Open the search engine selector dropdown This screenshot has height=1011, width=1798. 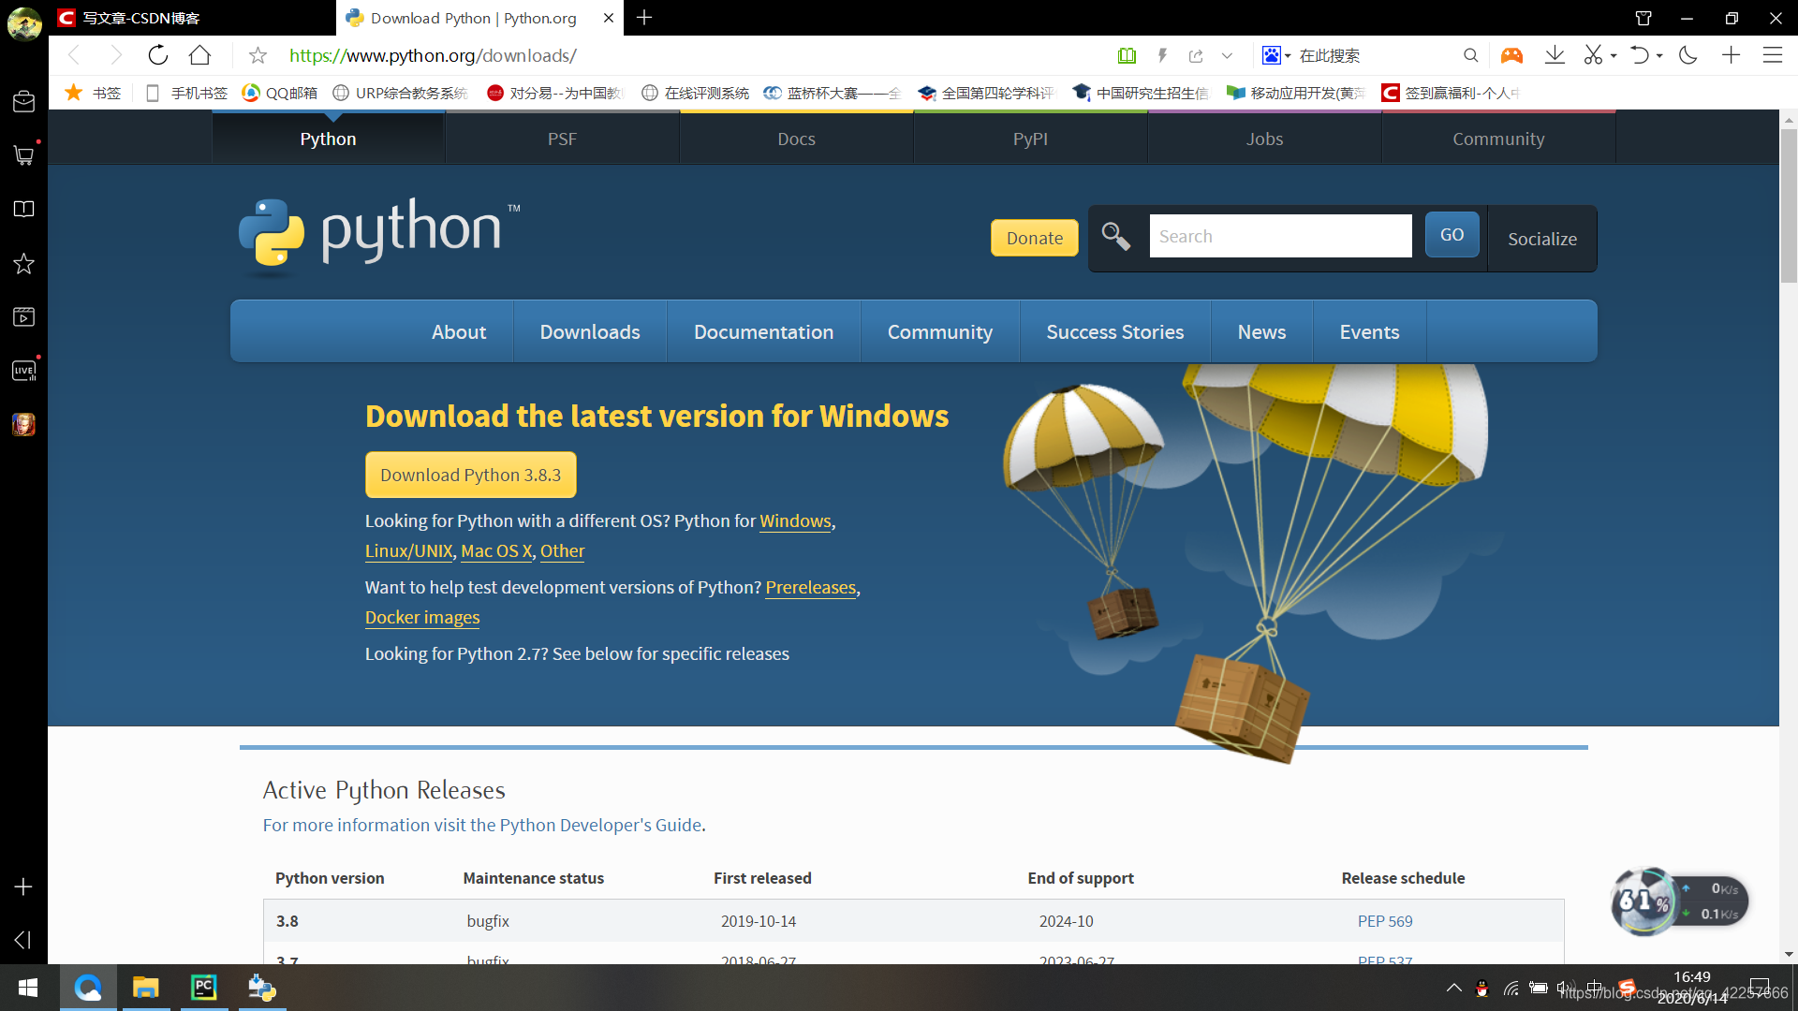[1276, 55]
